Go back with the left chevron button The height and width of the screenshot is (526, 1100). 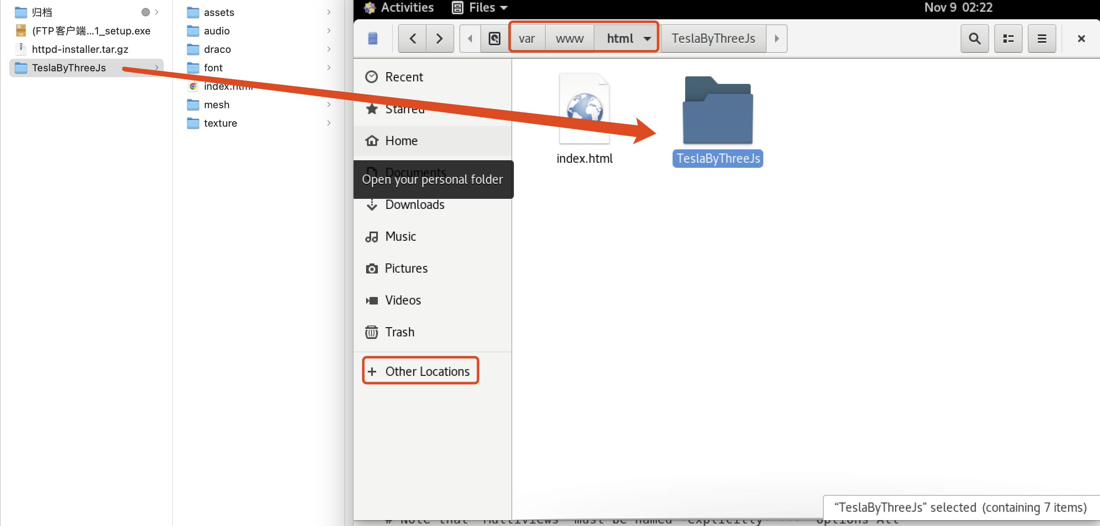click(x=412, y=39)
